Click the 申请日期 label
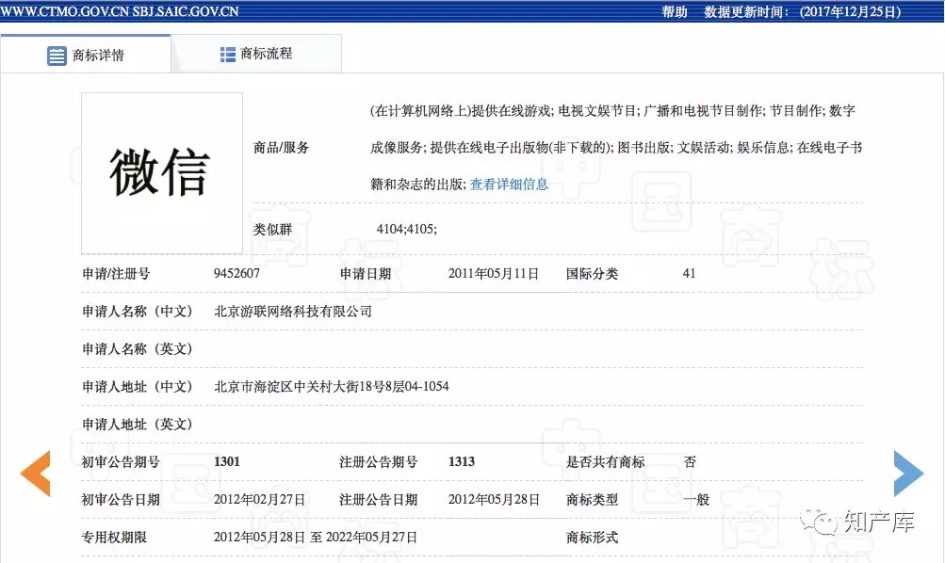Viewport: 945px width, 563px height. click(366, 273)
